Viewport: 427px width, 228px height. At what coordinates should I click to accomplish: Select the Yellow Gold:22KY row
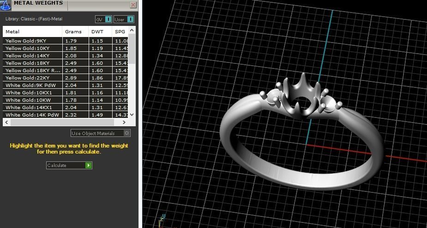(66, 78)
